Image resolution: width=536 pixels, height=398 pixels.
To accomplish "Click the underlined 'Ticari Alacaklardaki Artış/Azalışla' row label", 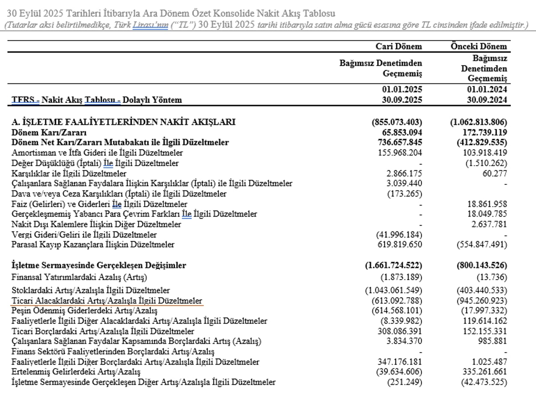I will 107,300.
